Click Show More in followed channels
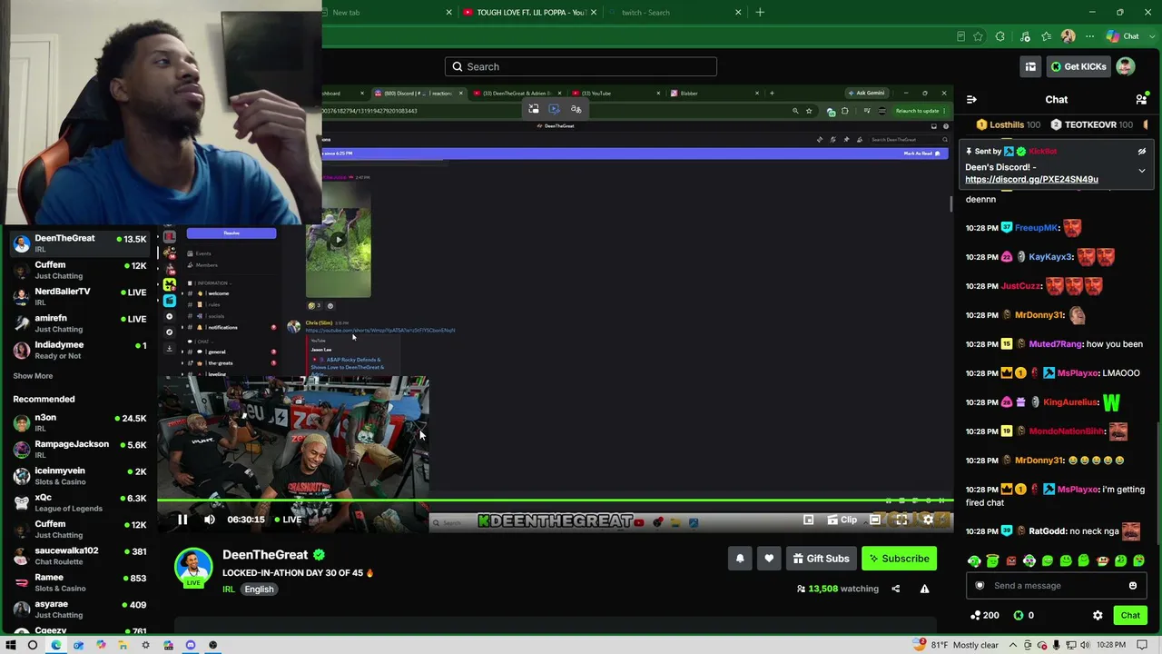The height and width of the screenshot is (654, 1162). [33, 376]
